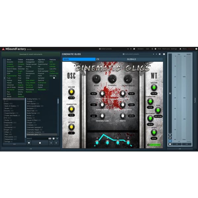Toggle the Dubstep genre filter

click(x=10, y=71)
